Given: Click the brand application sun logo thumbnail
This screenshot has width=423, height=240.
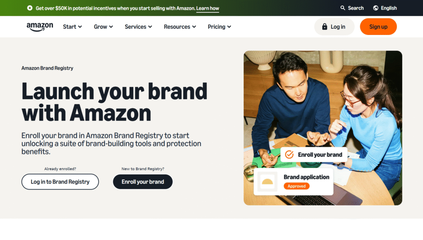Looking at the screenshot, I should (267, 182).
